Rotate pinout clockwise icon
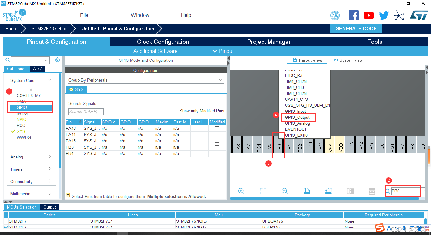This screenshot has height=235, width=431. (307, 191)
